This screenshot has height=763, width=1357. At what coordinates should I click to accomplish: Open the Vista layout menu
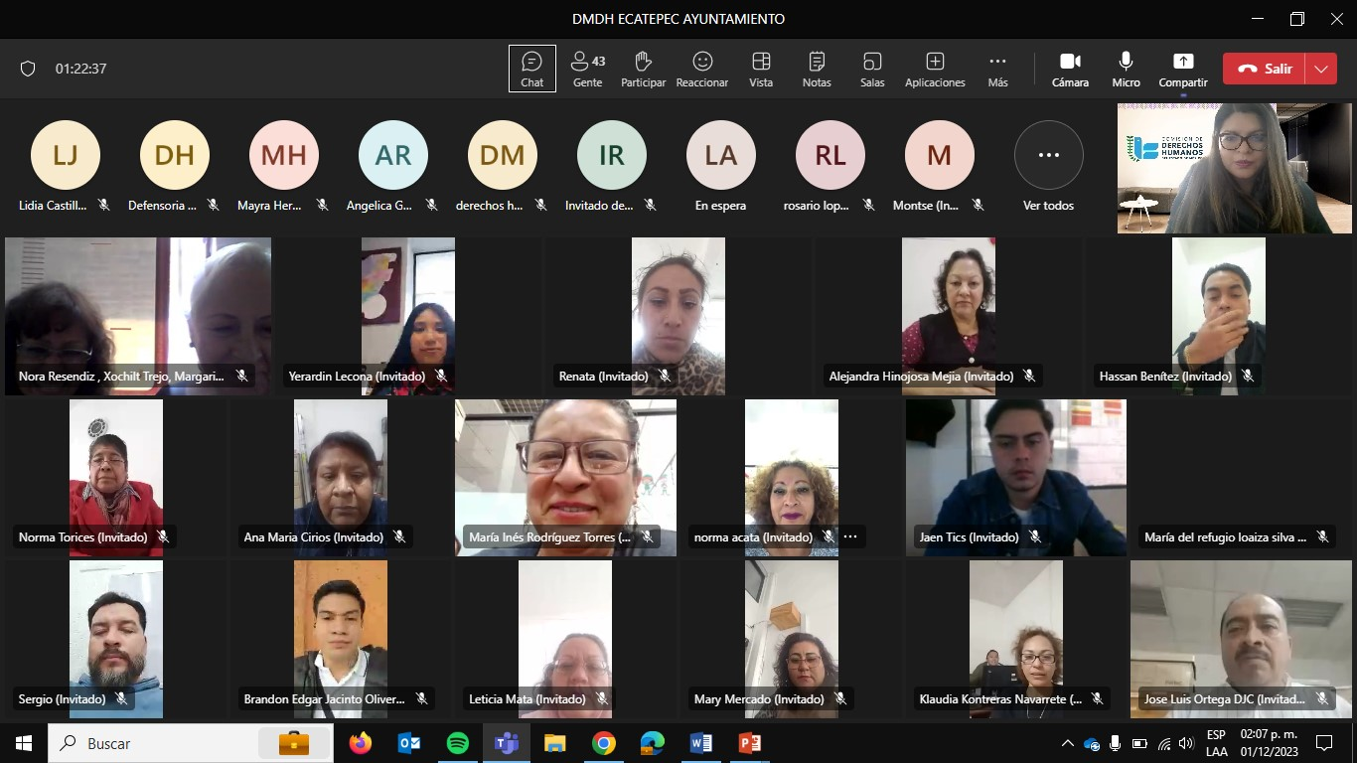point(761,69)
